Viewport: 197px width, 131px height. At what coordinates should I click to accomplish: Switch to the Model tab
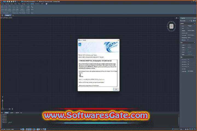pyautogui.click(x=6, y=113)
